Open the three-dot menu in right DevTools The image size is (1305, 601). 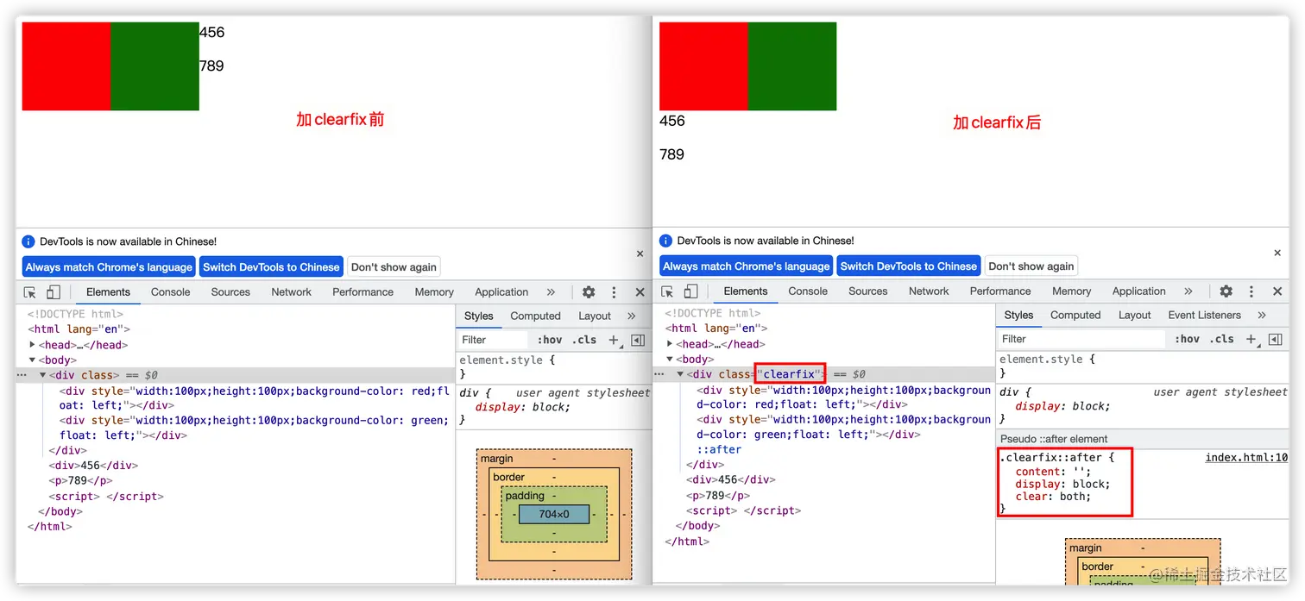pos(1251,291)
